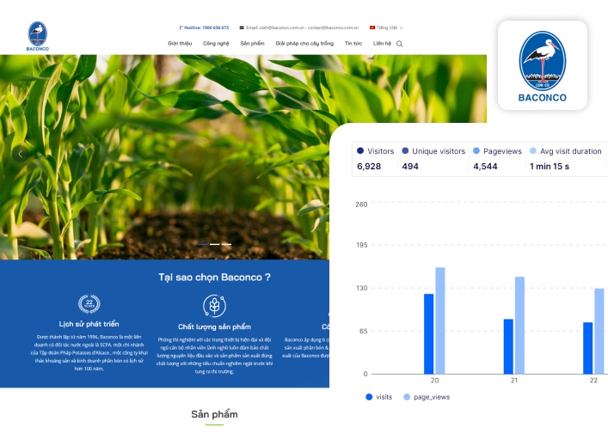This screenshot has height=433, width=608.
Task: Click the email envelope icon
Action: pyautogui.click(x=242, y=27)
